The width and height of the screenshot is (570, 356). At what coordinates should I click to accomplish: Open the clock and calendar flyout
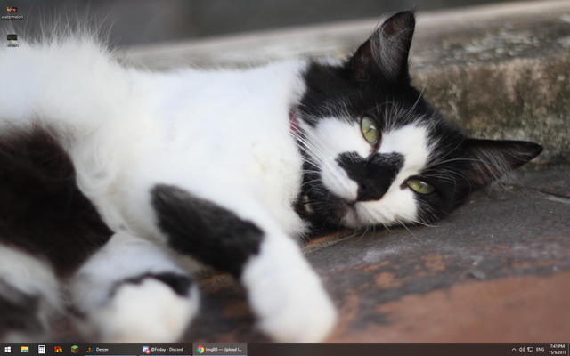[558, 350]
